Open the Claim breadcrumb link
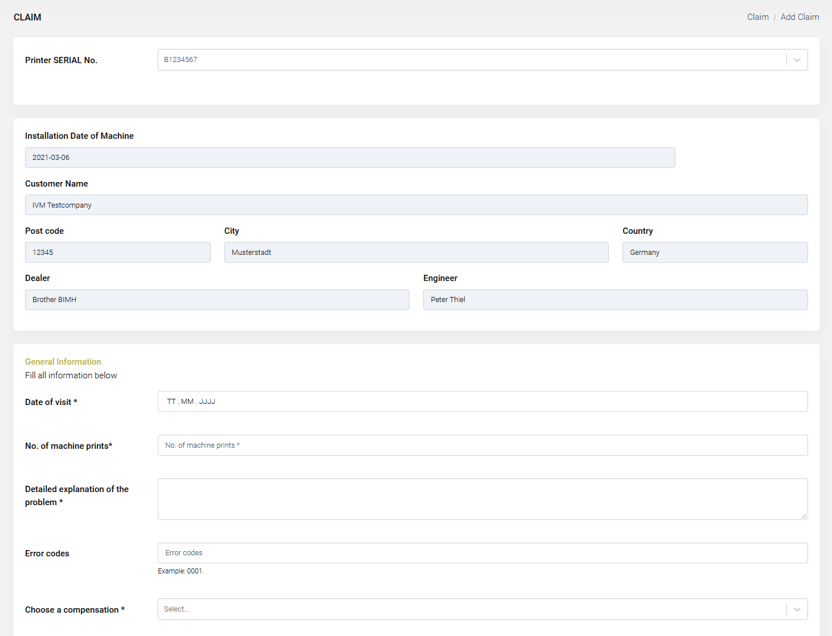832x636 pixels. point(757,17)
